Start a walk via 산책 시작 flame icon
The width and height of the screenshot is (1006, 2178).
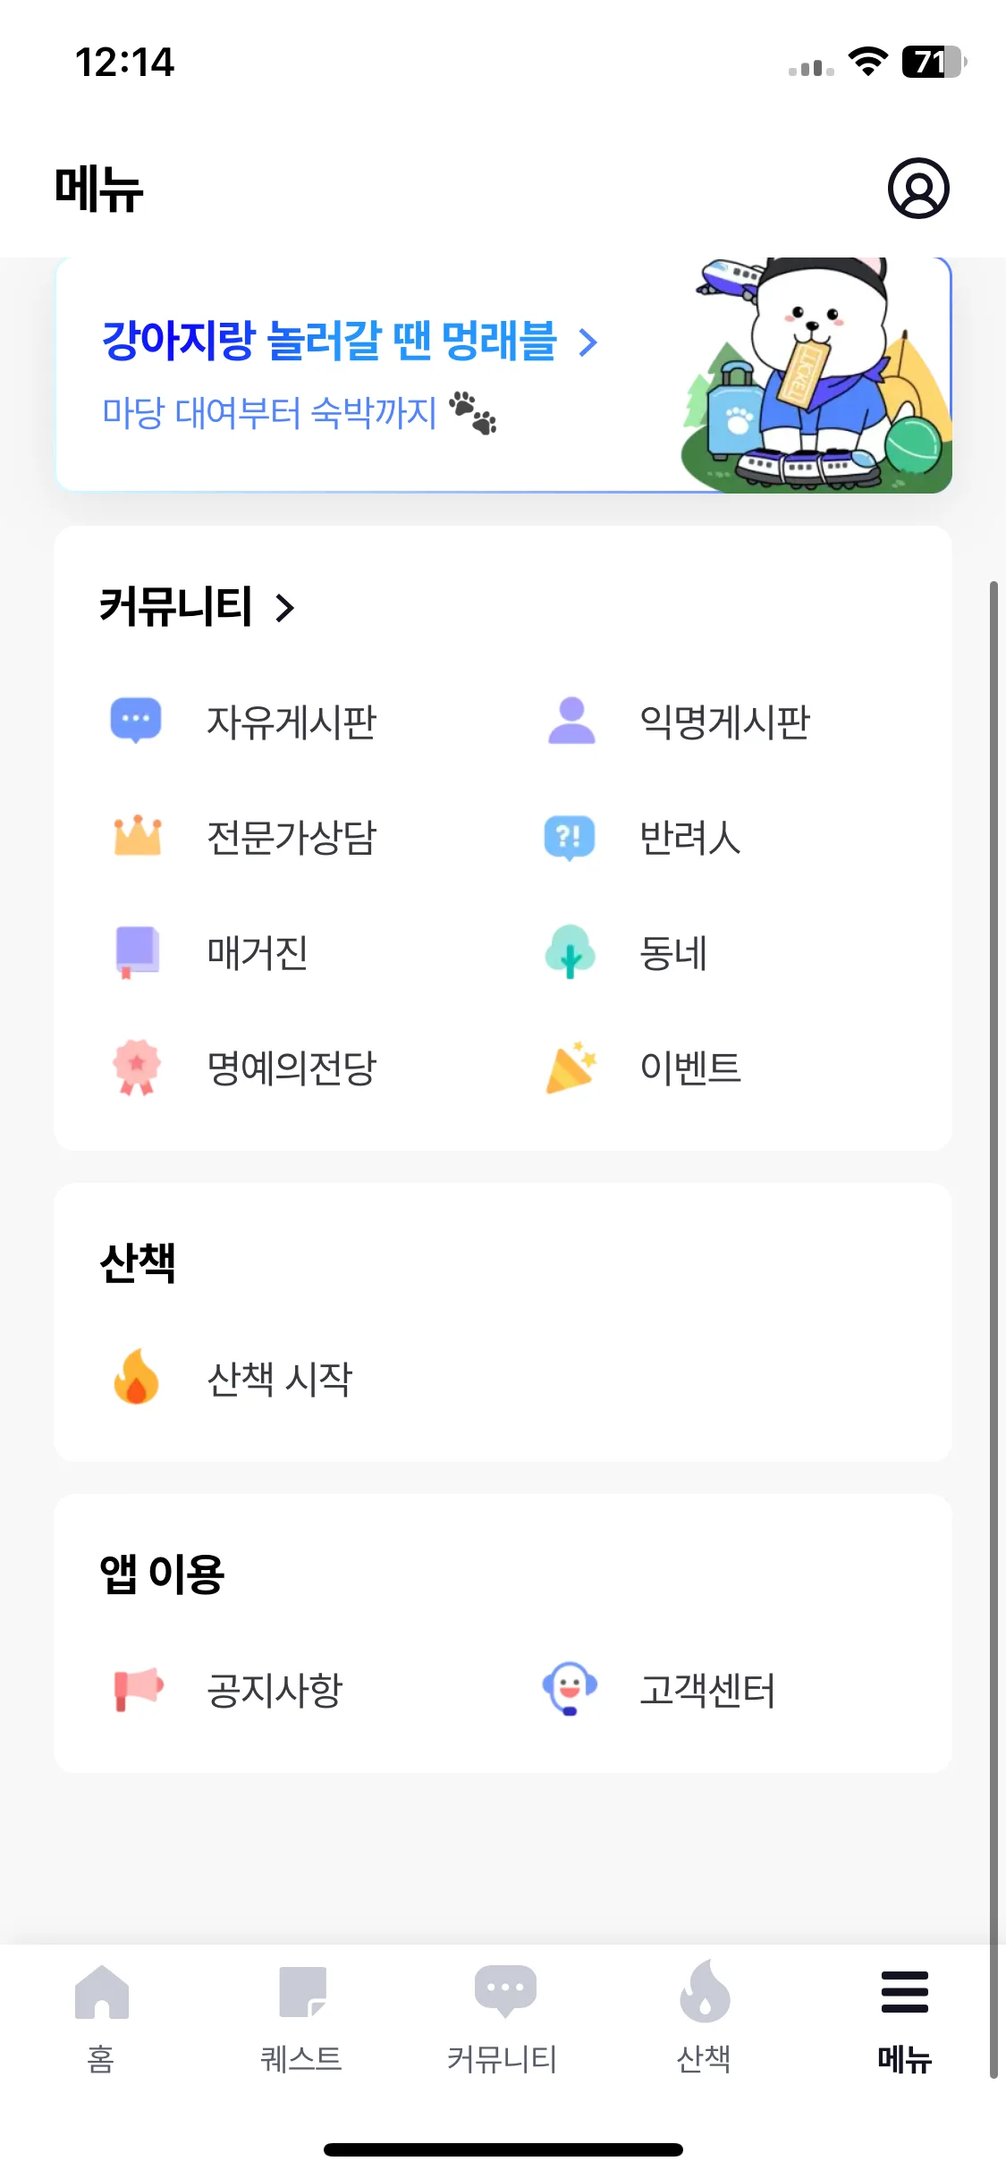click(136, 1377)
